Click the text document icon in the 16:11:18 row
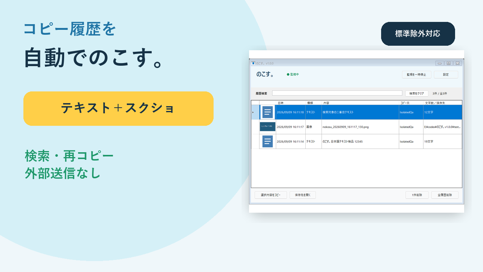This screenshot has height=272, width=483. (x=268, y=112)
